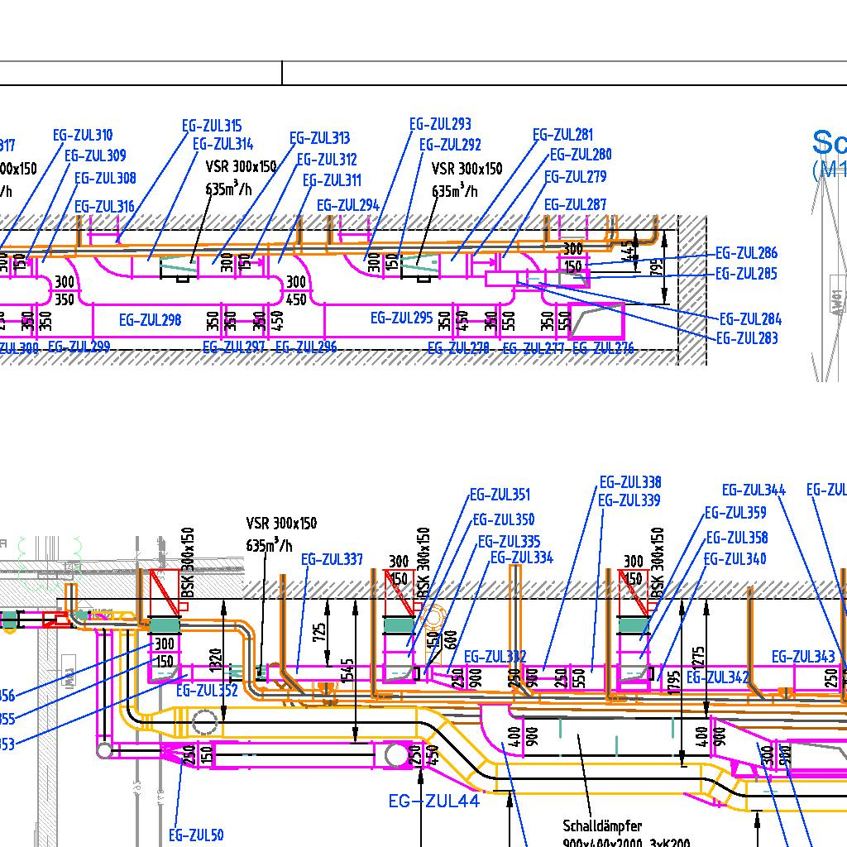
Task: Click the EG-ZUL344 label
Action: [x=754, y=490]
